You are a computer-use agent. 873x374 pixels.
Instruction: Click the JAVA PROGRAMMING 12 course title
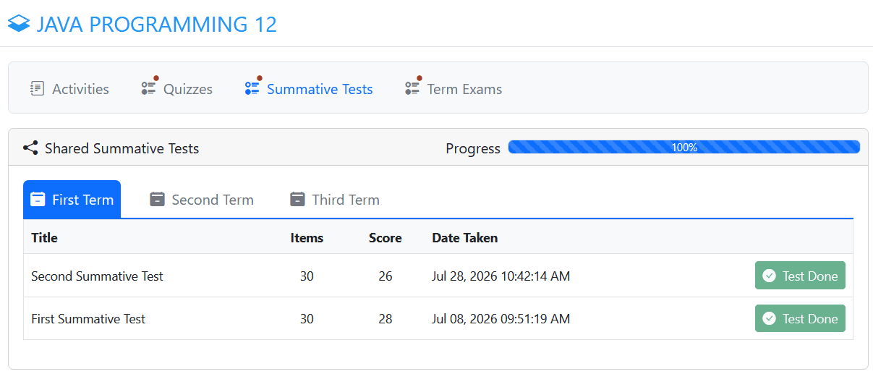[x=157, y=24]
